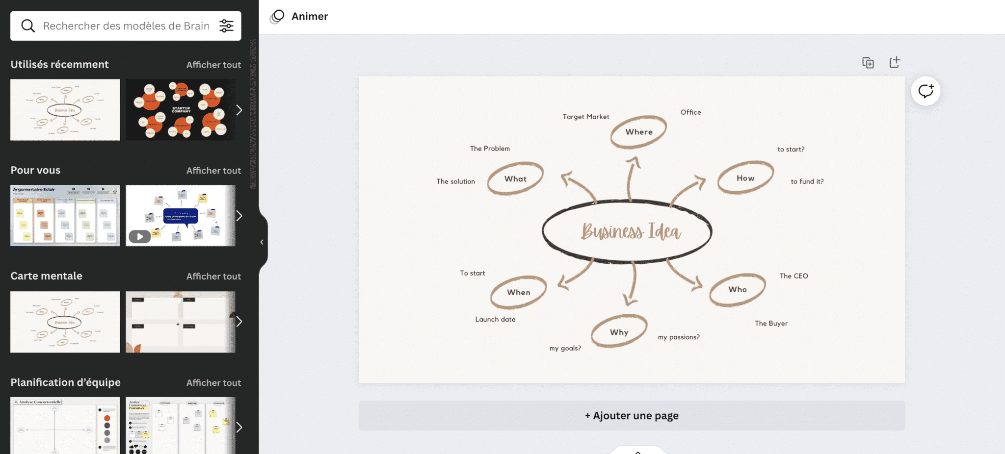
Task: Click the Rechercher des modèles search field
Action: [x=123, y=25]
